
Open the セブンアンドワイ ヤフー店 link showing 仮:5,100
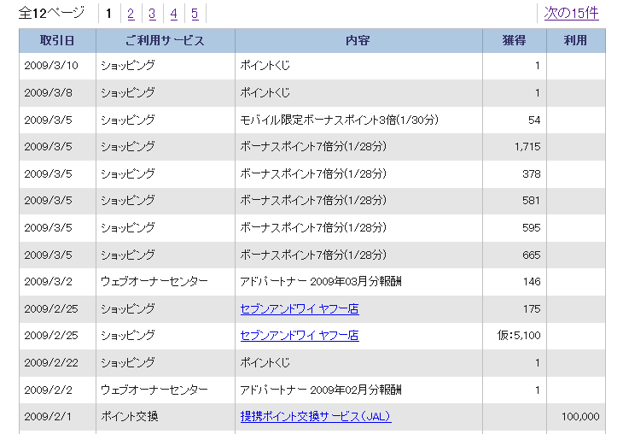[x=300, y=336]
